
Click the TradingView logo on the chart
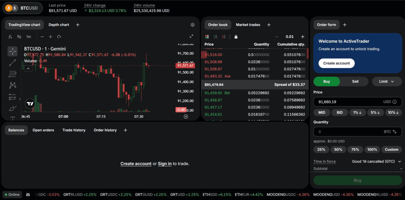[30, 104]
